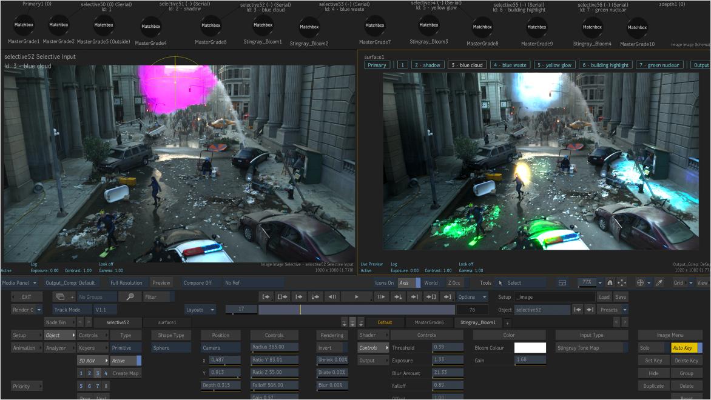The width and height of the screenshot is (711, 400).
Task: Switch to the surface1 tab
Action: coord(167,322)
